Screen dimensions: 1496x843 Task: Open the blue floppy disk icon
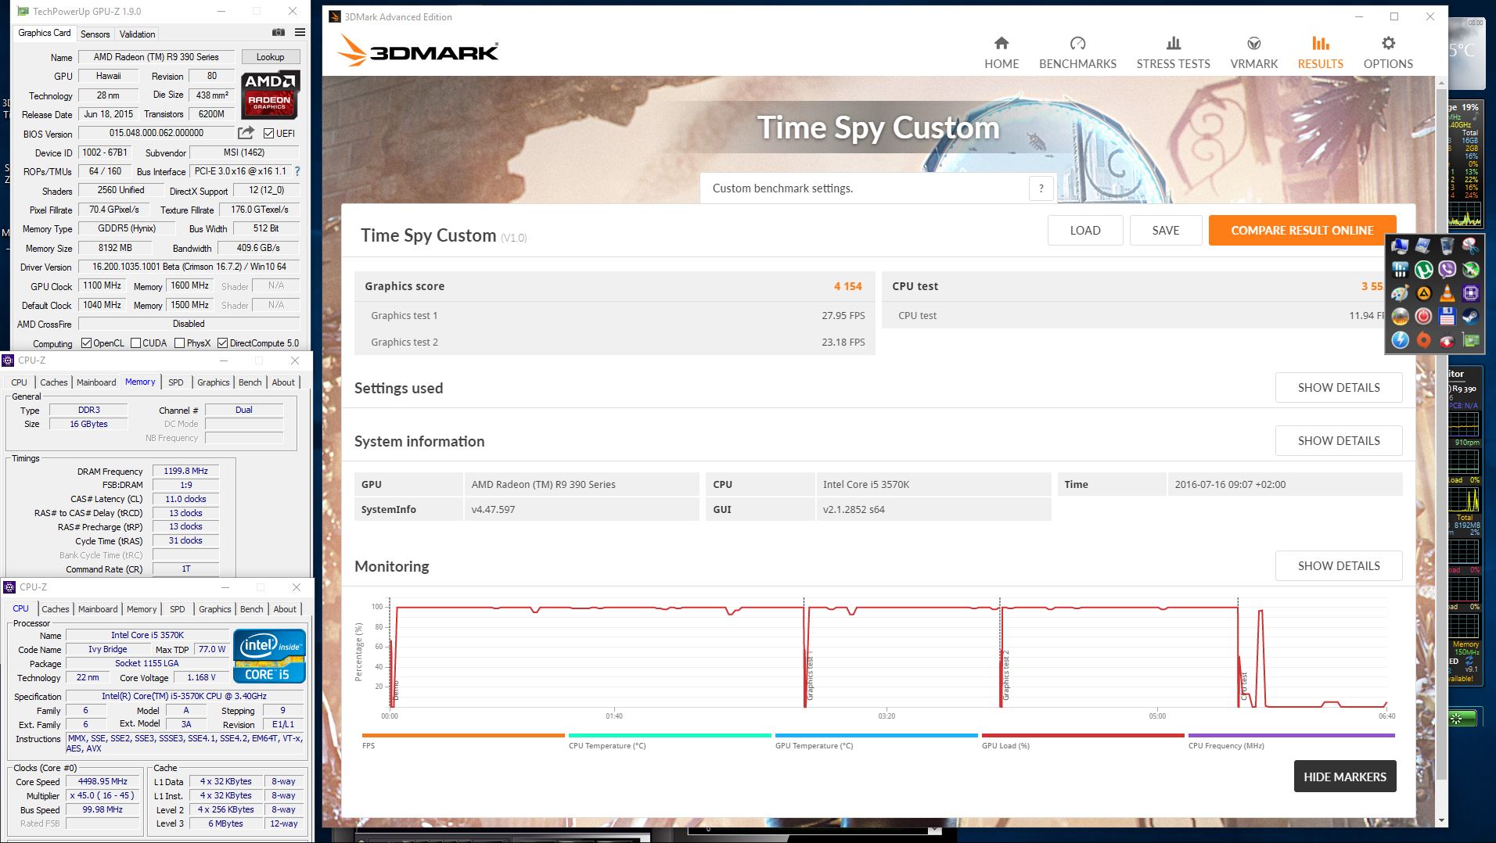click(x=1447, y=317)
